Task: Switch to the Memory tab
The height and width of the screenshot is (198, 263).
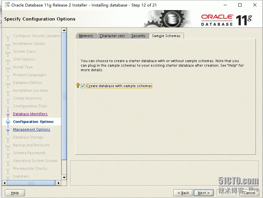Action: coord(86,36)
